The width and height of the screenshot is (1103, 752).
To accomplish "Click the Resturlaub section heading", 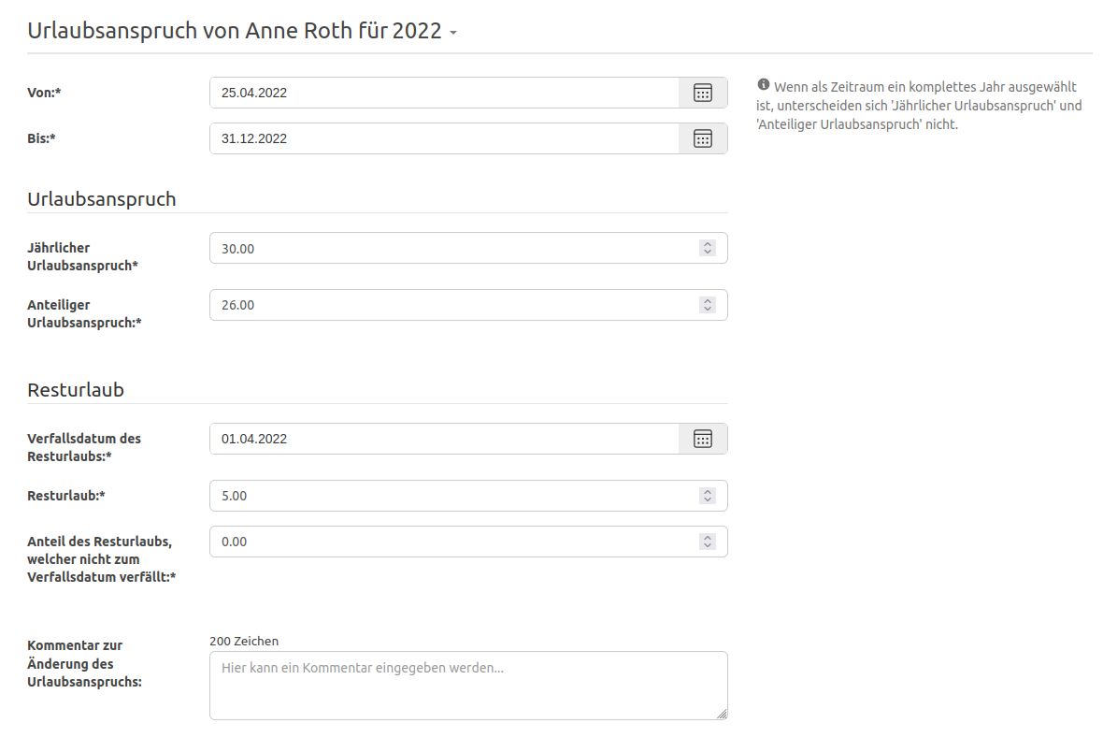I will (x=76, y=389).
